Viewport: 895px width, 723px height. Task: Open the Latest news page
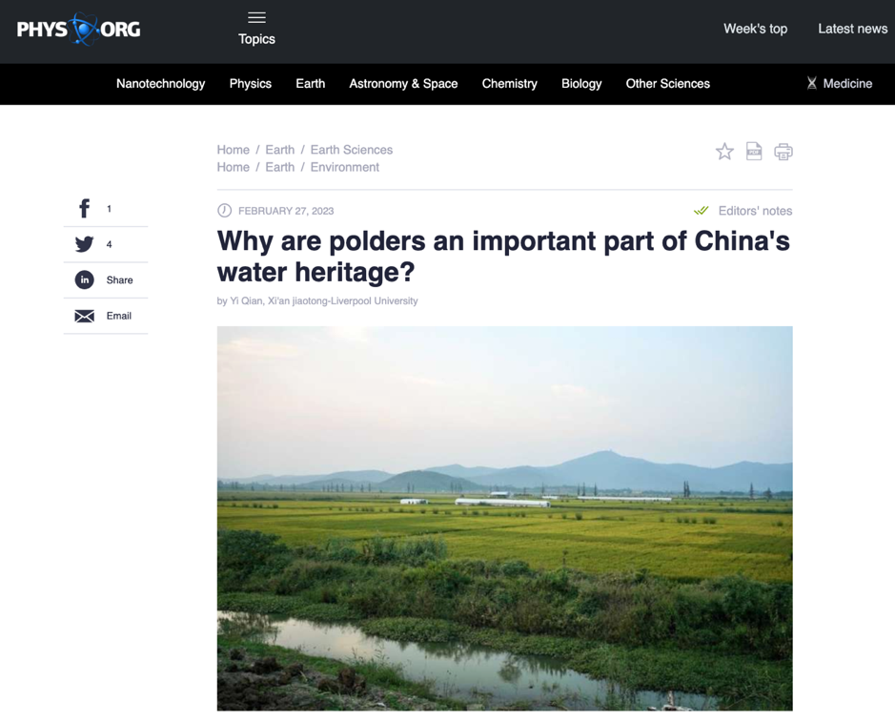point(853,29)
